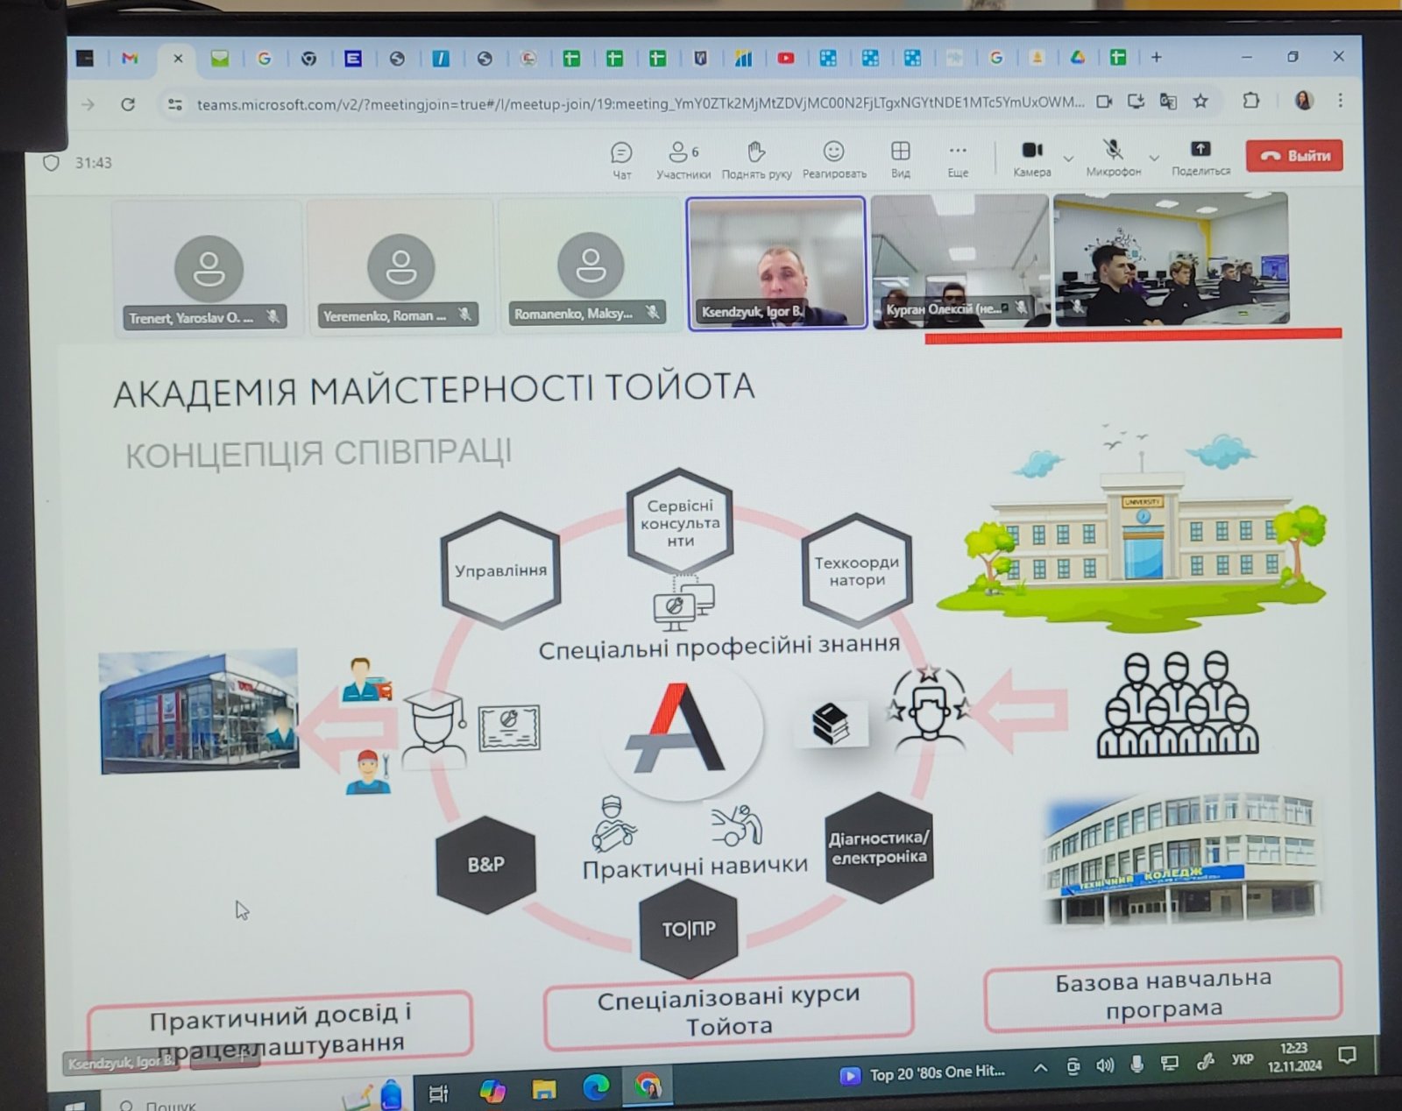Click the meeting shield security icon
This screenshot has width=1402, height=1111.
pyautogui.click(x=52, y=163)
